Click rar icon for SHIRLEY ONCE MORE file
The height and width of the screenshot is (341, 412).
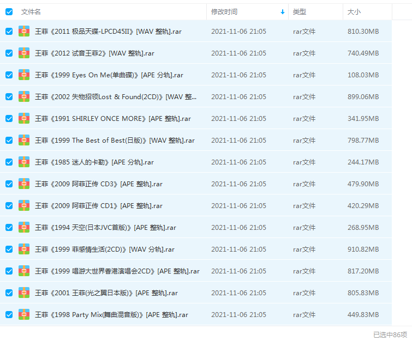click(24, 118)
